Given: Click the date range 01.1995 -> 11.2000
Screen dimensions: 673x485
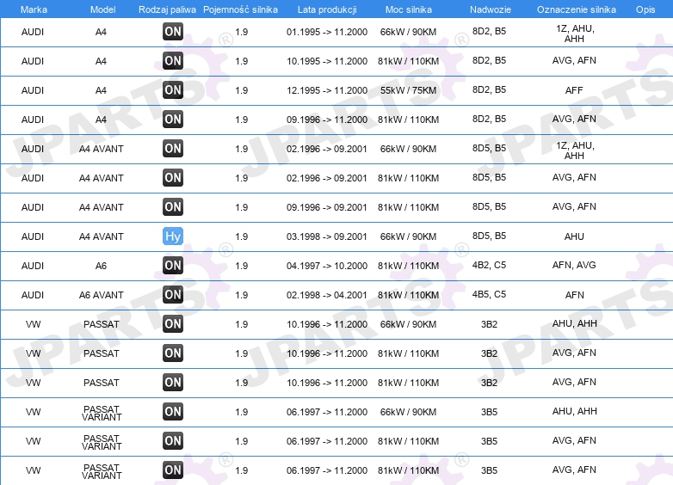Looking at the screenshot, I should coord(327,32).
